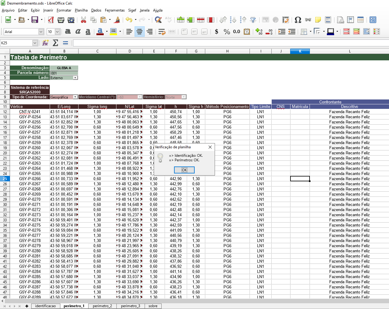Open the Name Box K25 dropdown
Screen dimensions: 389x309
[35, 43]
